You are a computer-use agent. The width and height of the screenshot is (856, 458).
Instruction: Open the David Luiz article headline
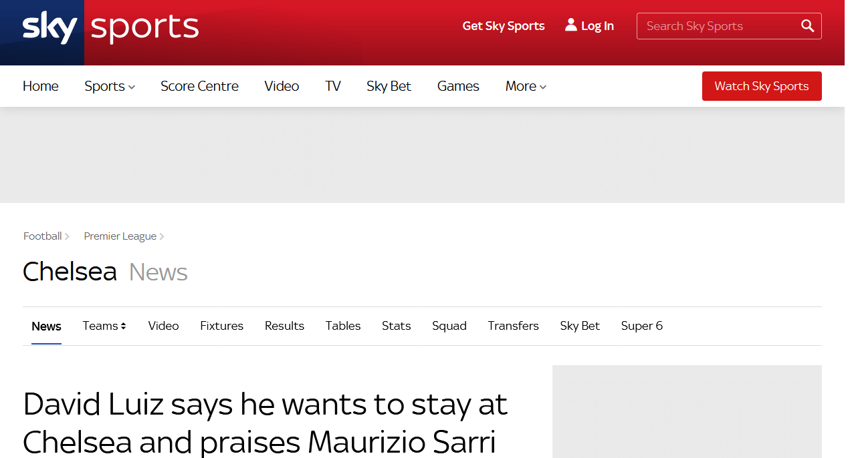pyautogui.click(x=265, y=423)
